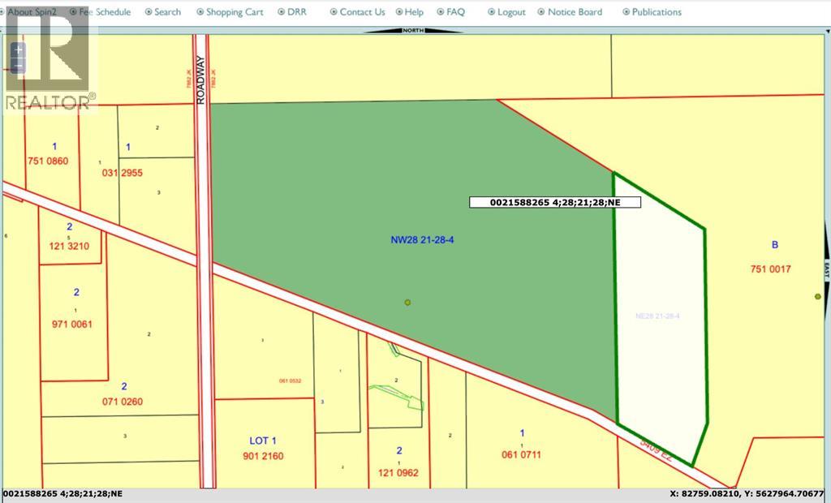Select plan label 971 0061
Viewport: 831px width, 503px height.
tap(72, 324)
